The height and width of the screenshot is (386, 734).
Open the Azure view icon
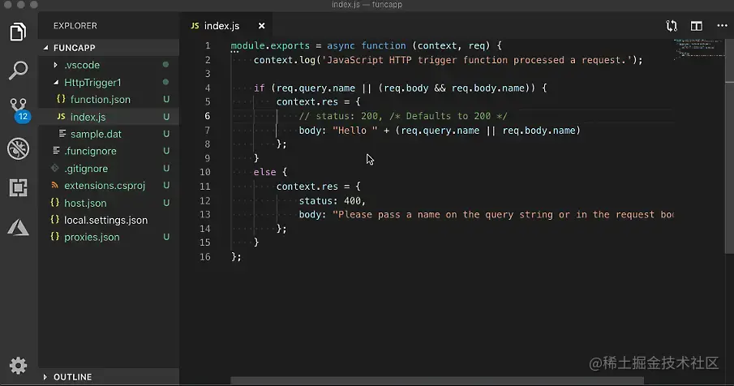19,227
